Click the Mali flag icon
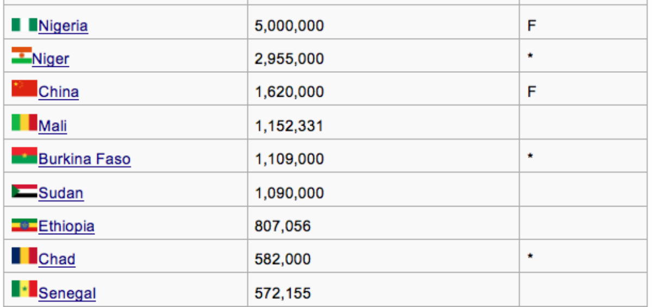Viewport: 652px width, 307px height. (24, 122)
